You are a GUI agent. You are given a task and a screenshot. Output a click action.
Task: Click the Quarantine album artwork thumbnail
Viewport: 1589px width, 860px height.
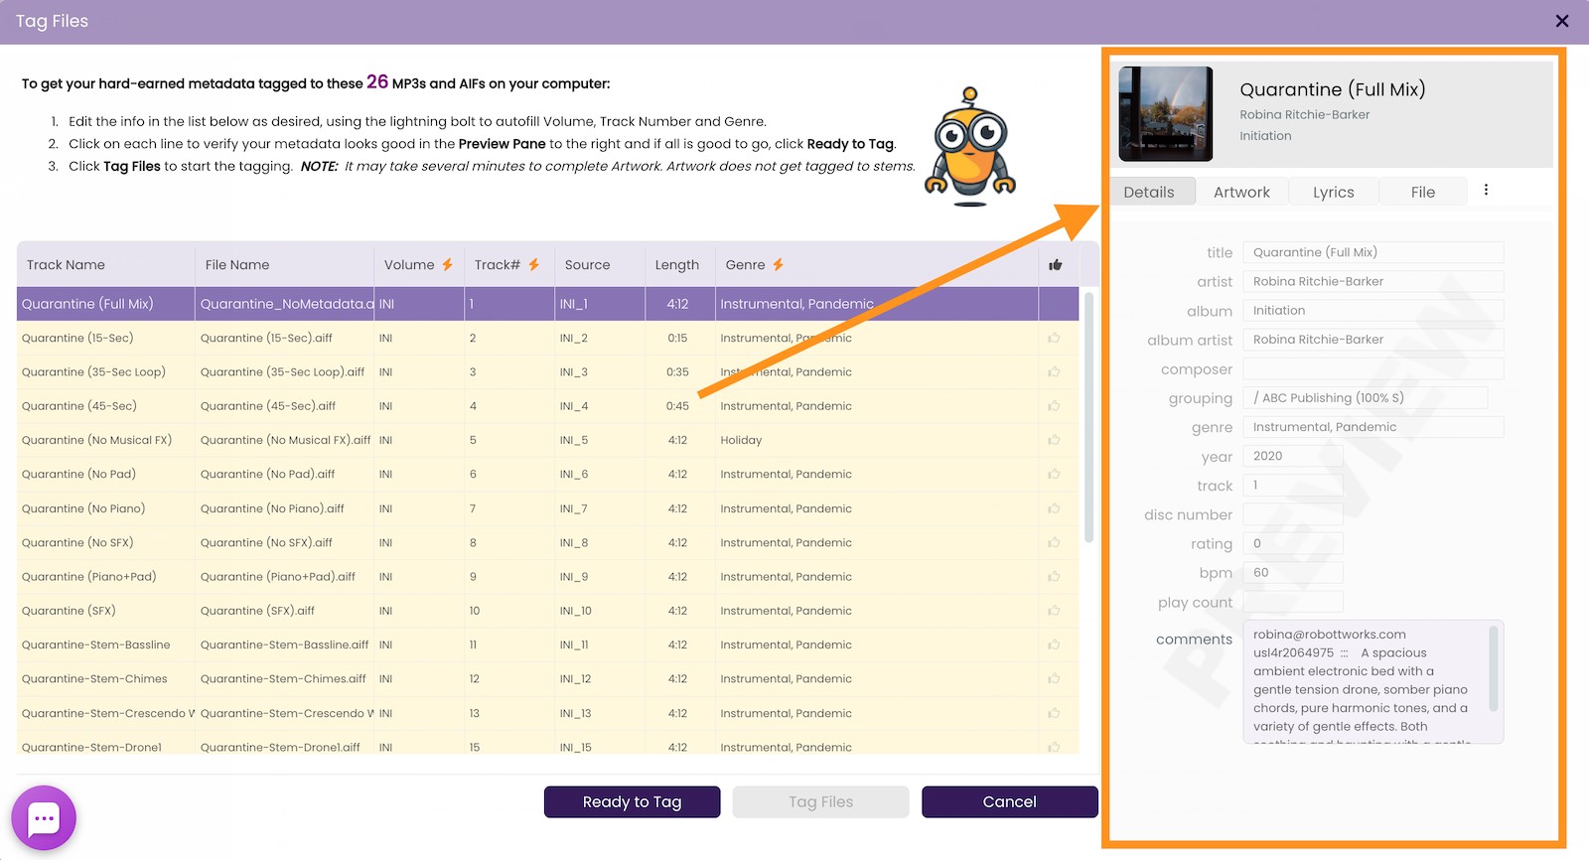1166,113
